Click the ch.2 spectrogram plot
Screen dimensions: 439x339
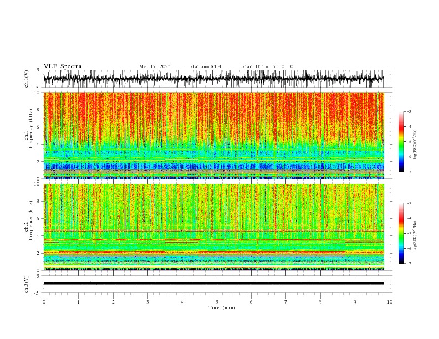(x=213, y=227)
